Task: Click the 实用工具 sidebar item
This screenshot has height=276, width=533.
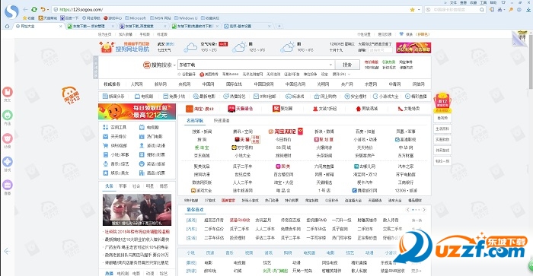Action: tap(114, 127)
